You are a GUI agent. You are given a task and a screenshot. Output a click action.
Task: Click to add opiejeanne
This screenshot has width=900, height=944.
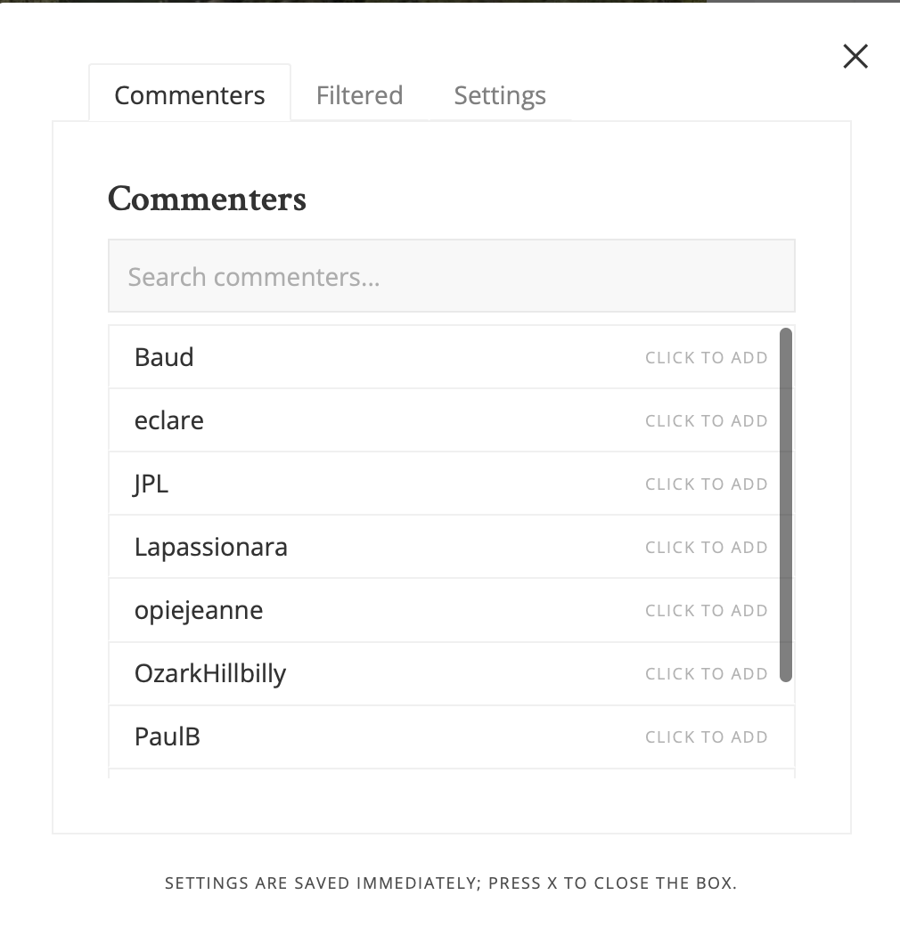tap(707, 610)
